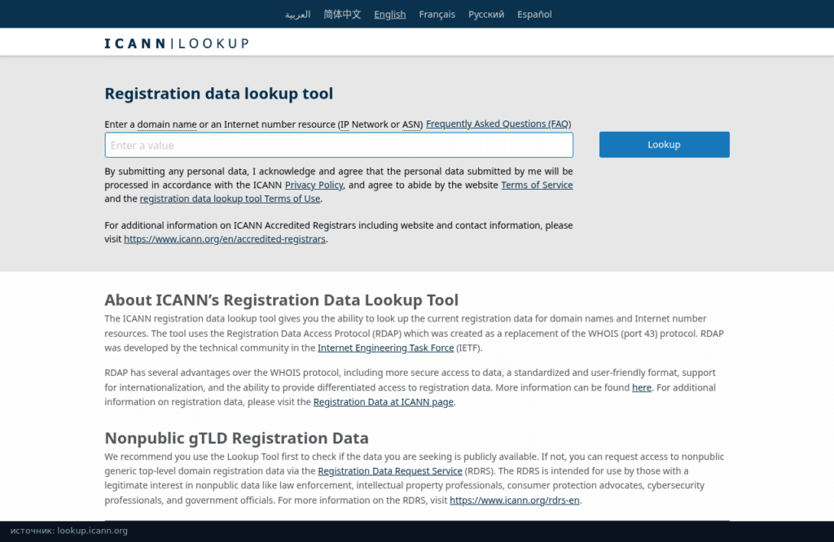Open Registration Data at ICANN page link
Viewport: 834px width, 542px height.
click(x=384, y=402)
